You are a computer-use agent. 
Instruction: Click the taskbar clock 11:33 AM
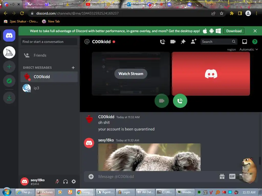[249, 192]
